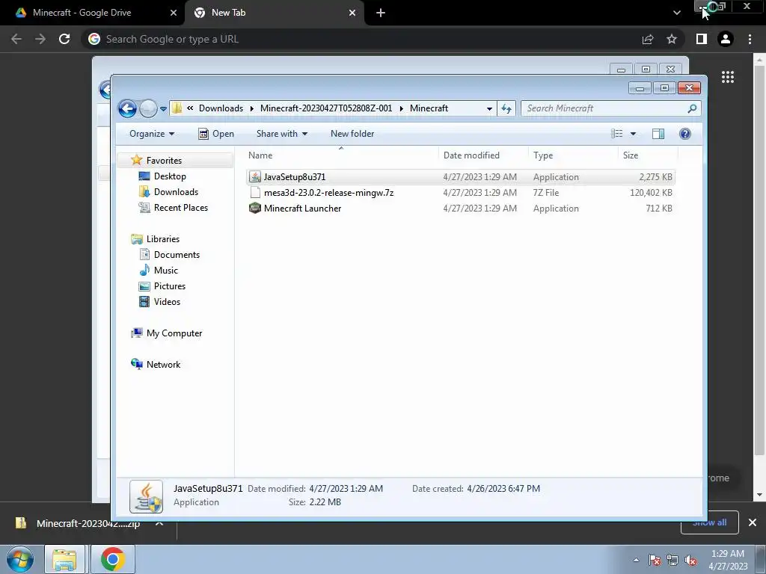
Task: Focus the Chrome address bar
Action: point(360,39)
